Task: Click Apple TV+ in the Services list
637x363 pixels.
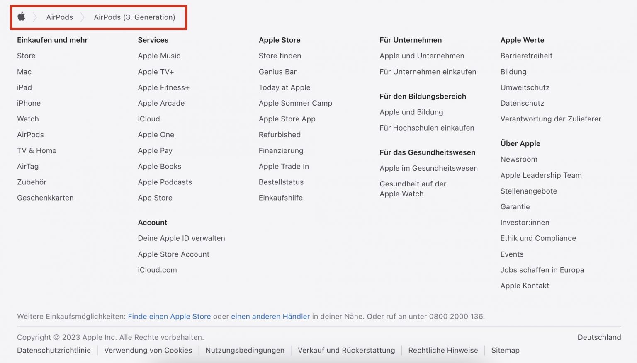Action: click(156, 71)
